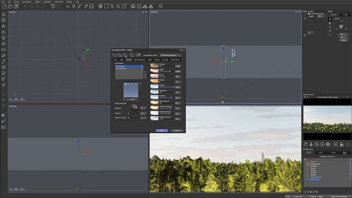Open the Edit menu
The image size is (352, 198).
(x=9, y=2)
